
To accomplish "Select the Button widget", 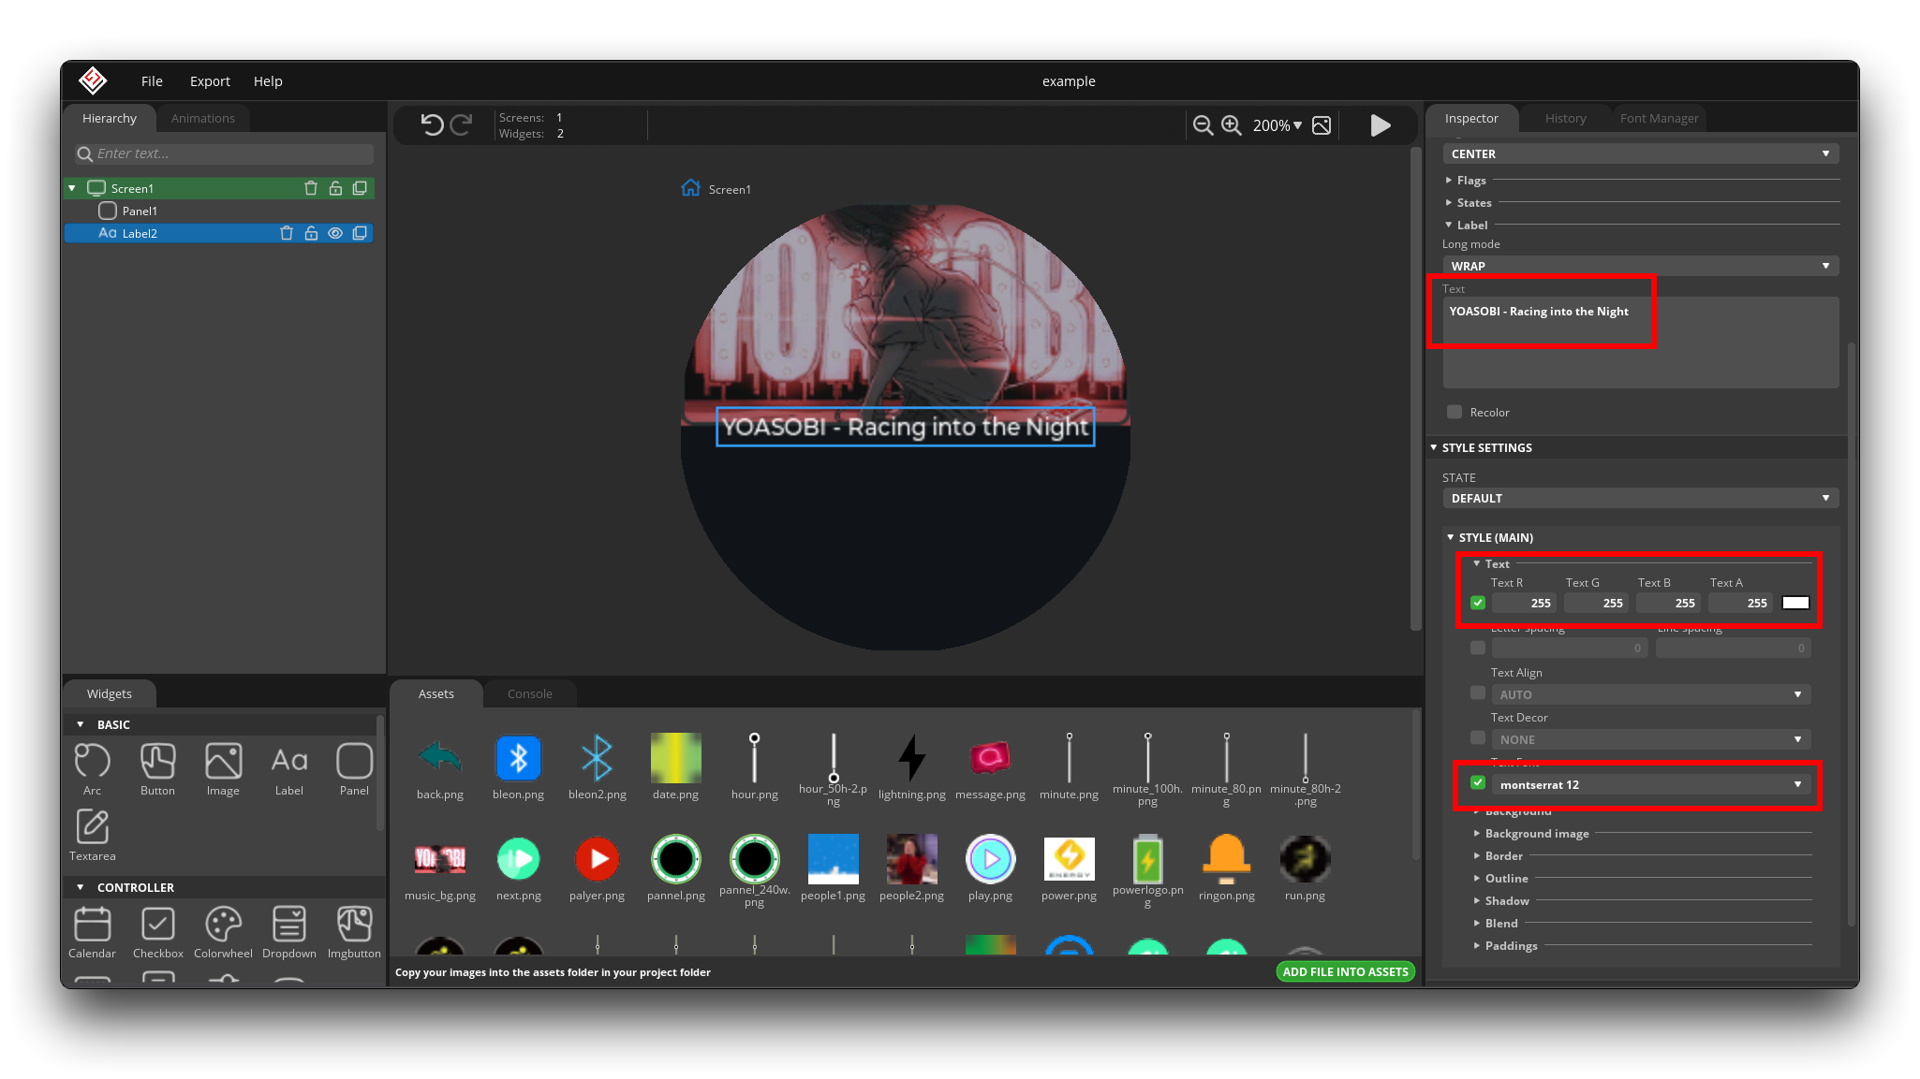I will pyautogui.click(x=157, y=769).
